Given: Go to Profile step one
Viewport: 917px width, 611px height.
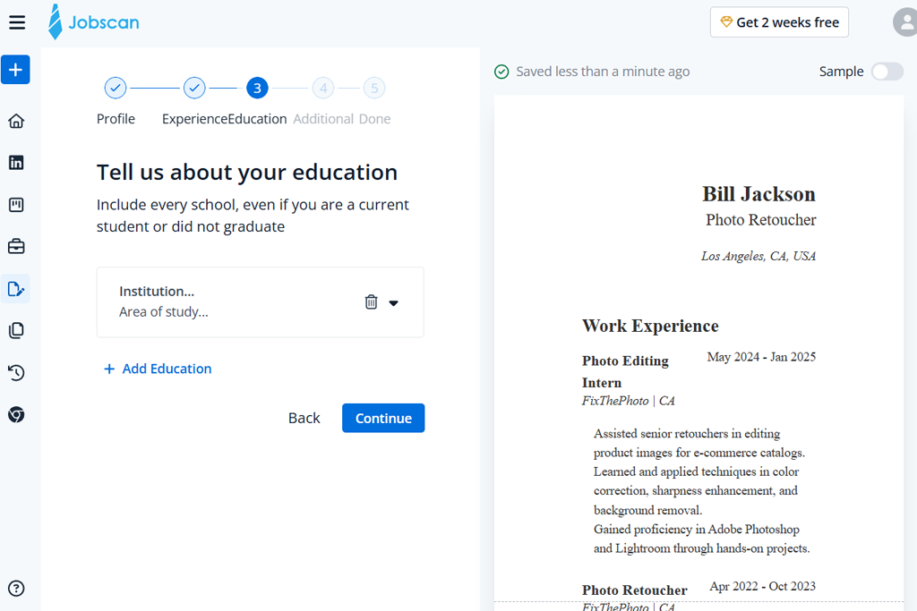Looking at the screenshot, I should 116,89.
